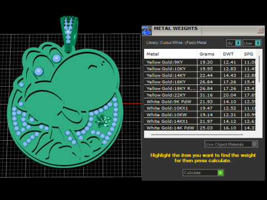Select the Yellow Gold:22KY row
267x200 pixels.
pos(200,95)
